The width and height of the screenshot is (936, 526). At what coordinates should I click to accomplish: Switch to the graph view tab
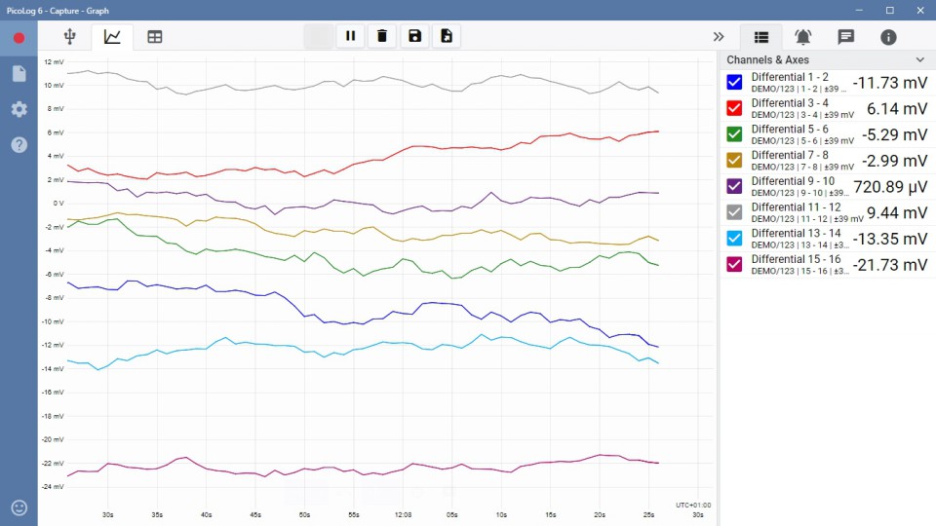click(x=112, y=37)
